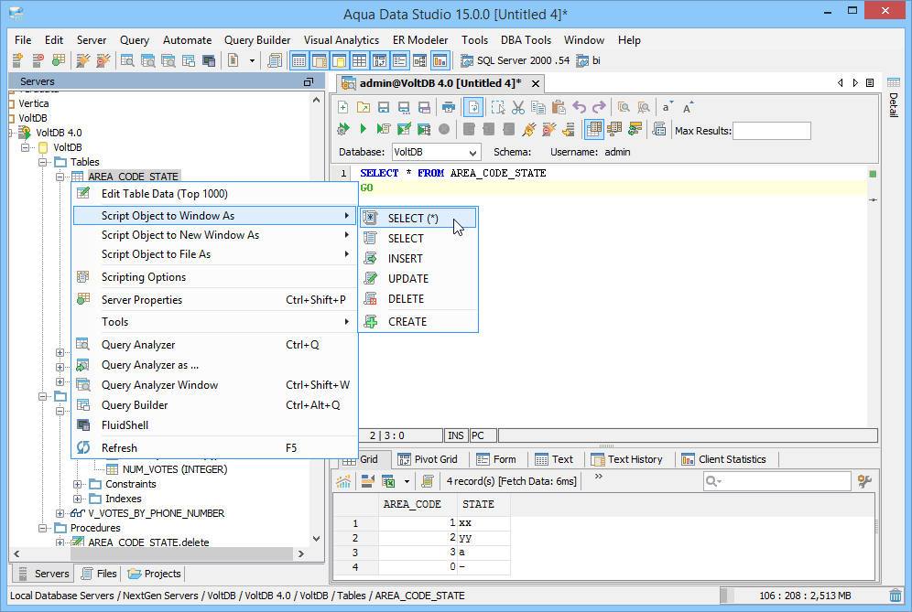912x612 pixels.
Task: Empty the trash can icon in status bar
Action: 896,596
